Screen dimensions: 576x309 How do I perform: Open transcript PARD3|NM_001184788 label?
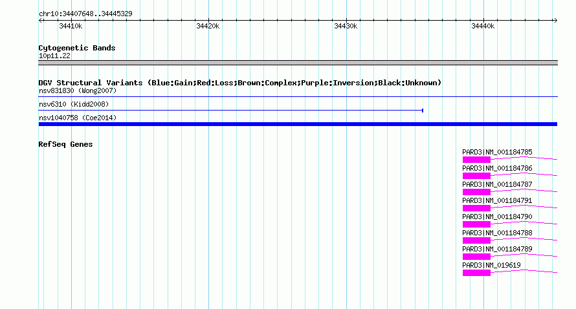click(497, 233)
